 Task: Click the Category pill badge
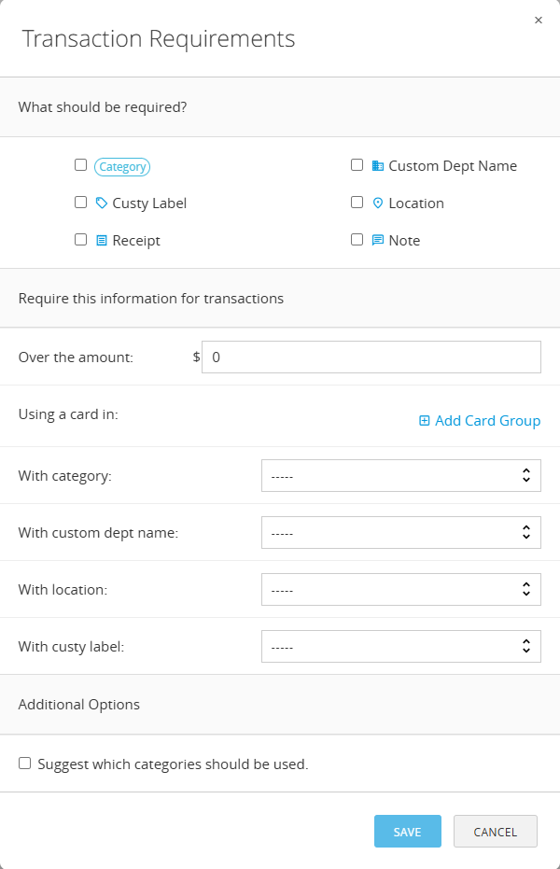coord(122,167)
